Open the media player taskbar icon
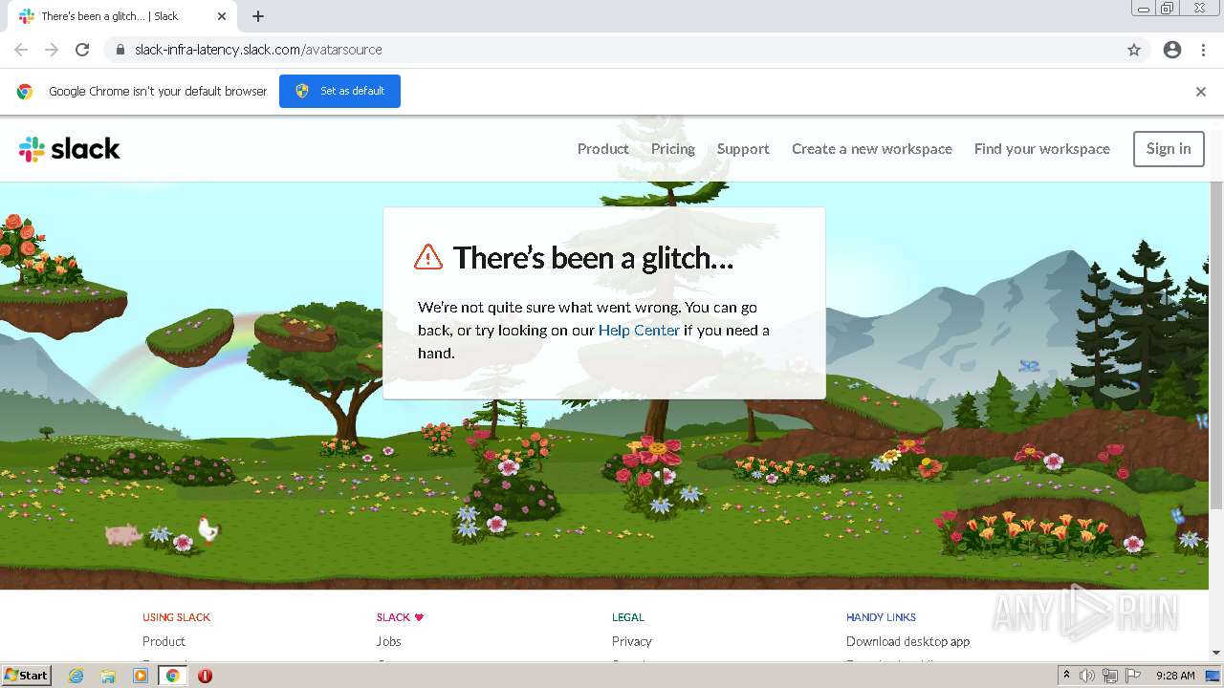 coord(141,676)
